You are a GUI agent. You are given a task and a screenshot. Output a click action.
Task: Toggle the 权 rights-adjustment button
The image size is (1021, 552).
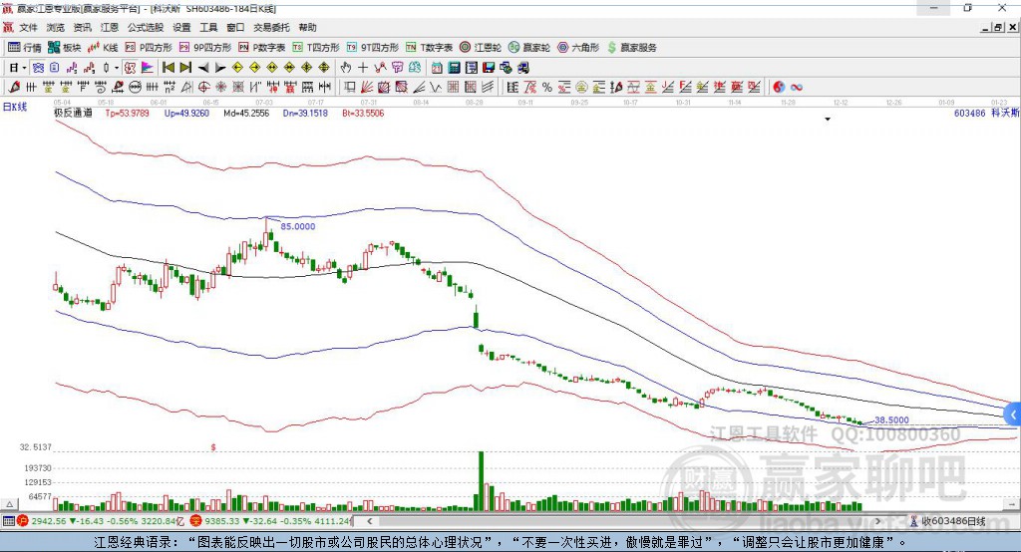click(130, 68)
